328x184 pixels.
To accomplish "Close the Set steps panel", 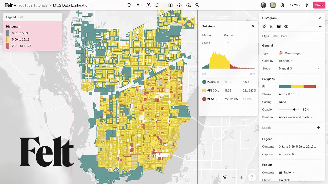I will tap(253, 26).
